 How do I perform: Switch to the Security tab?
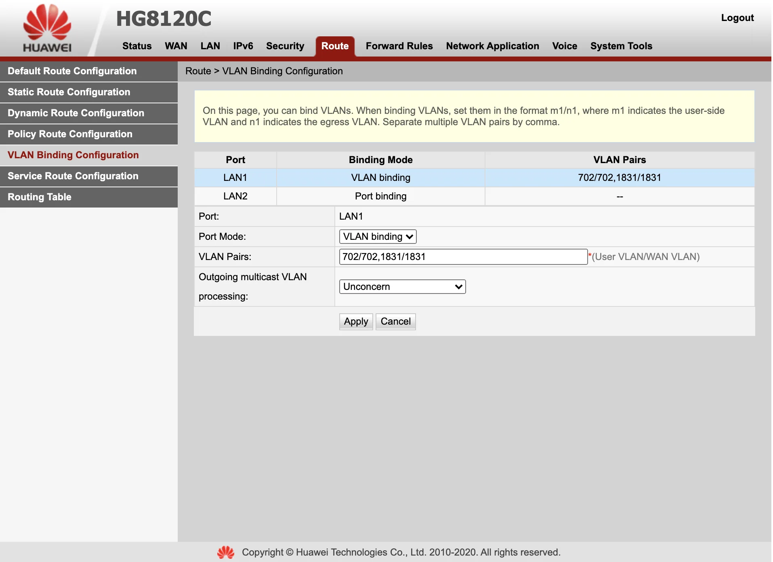point(285,46)
